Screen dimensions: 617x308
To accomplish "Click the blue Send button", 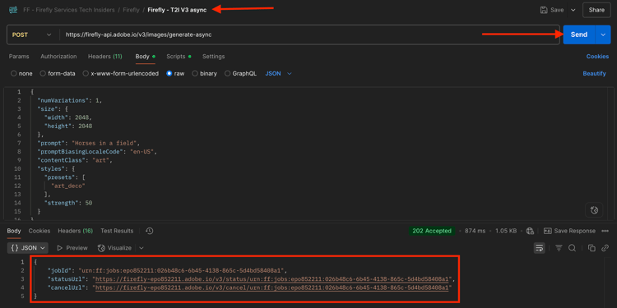I will [x=579, y=34].
